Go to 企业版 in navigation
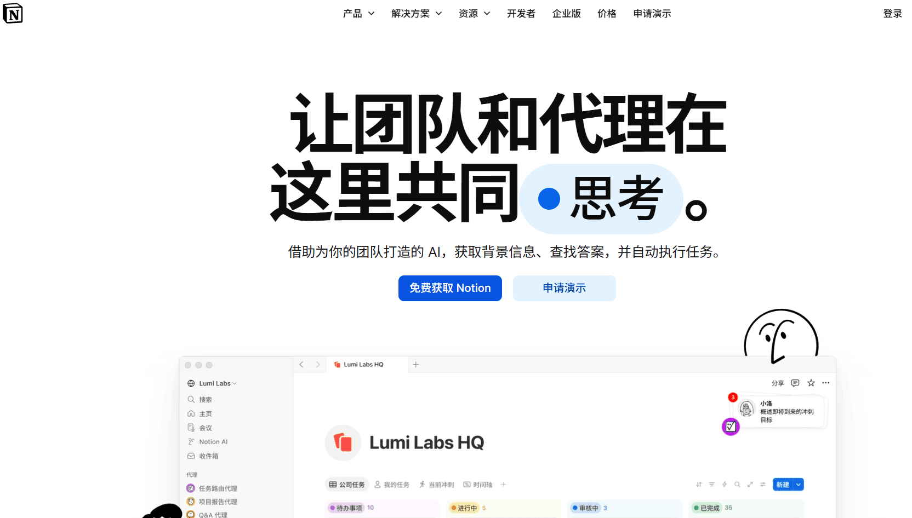 (567, 14)
